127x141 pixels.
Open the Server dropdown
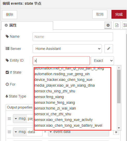[67, 49]
